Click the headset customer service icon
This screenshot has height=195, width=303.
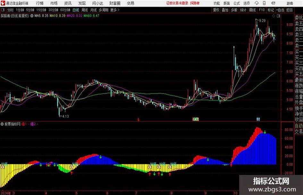pos(257,3)
